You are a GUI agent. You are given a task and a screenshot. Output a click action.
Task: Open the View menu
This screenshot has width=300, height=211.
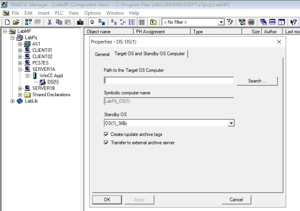[74, 13]
